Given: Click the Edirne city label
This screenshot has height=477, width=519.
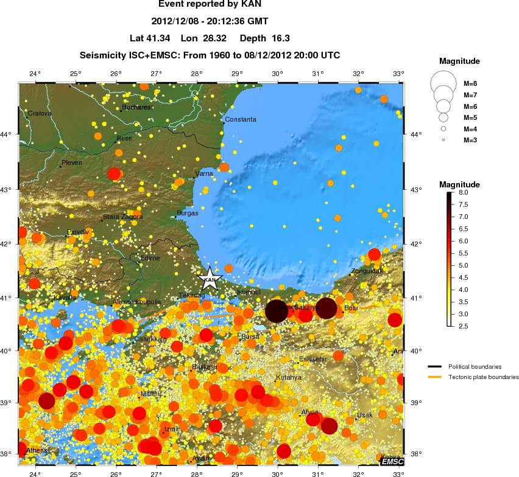Looking at the screenshot, I should click(x=150, y=258).
